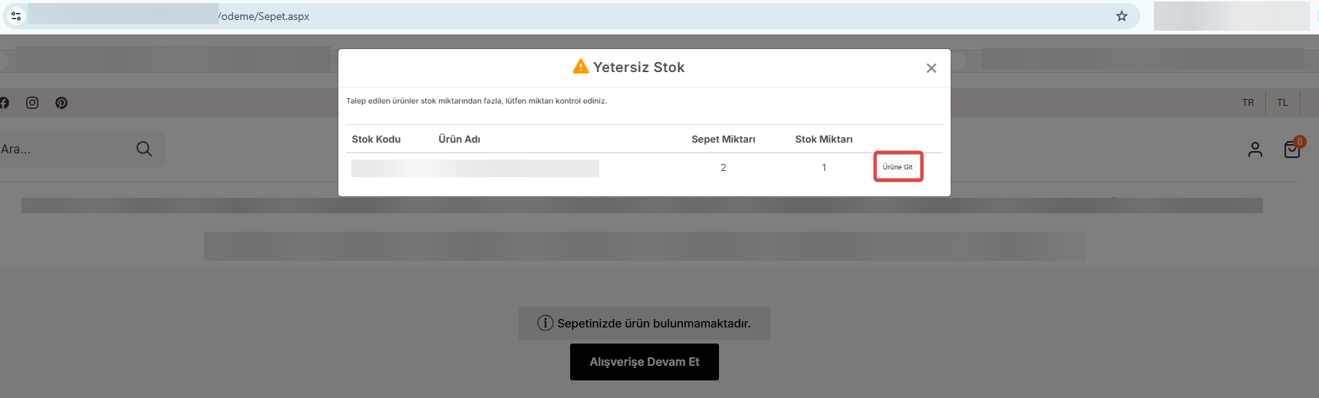Click the Sepet Miktarı column header
This screenshot has width=1319, height=398.
[x=724, y=140]
